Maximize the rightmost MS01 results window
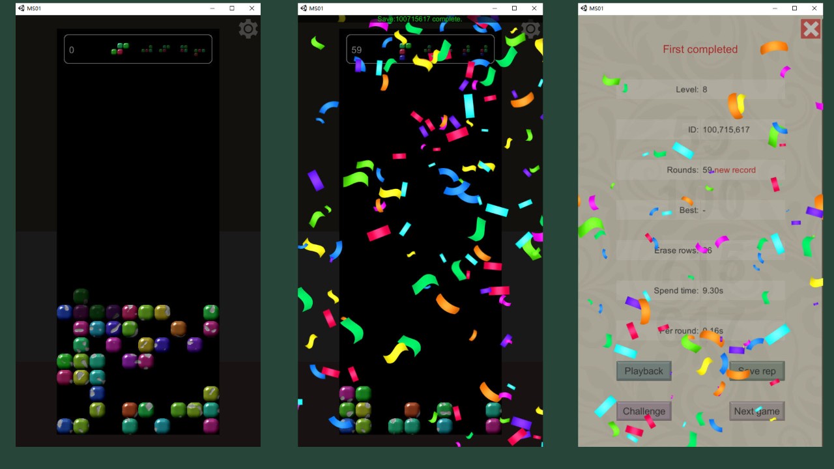Image resolution: width=834 pixels, height=469 pixels. coord(794,8)
